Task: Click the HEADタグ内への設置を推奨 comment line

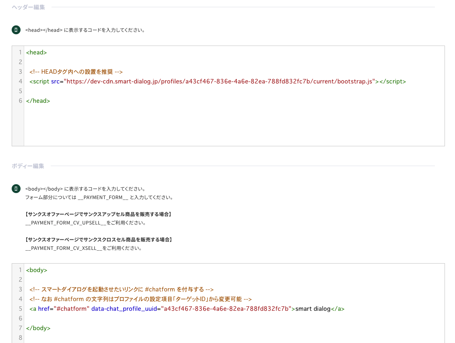Action: 76,72
